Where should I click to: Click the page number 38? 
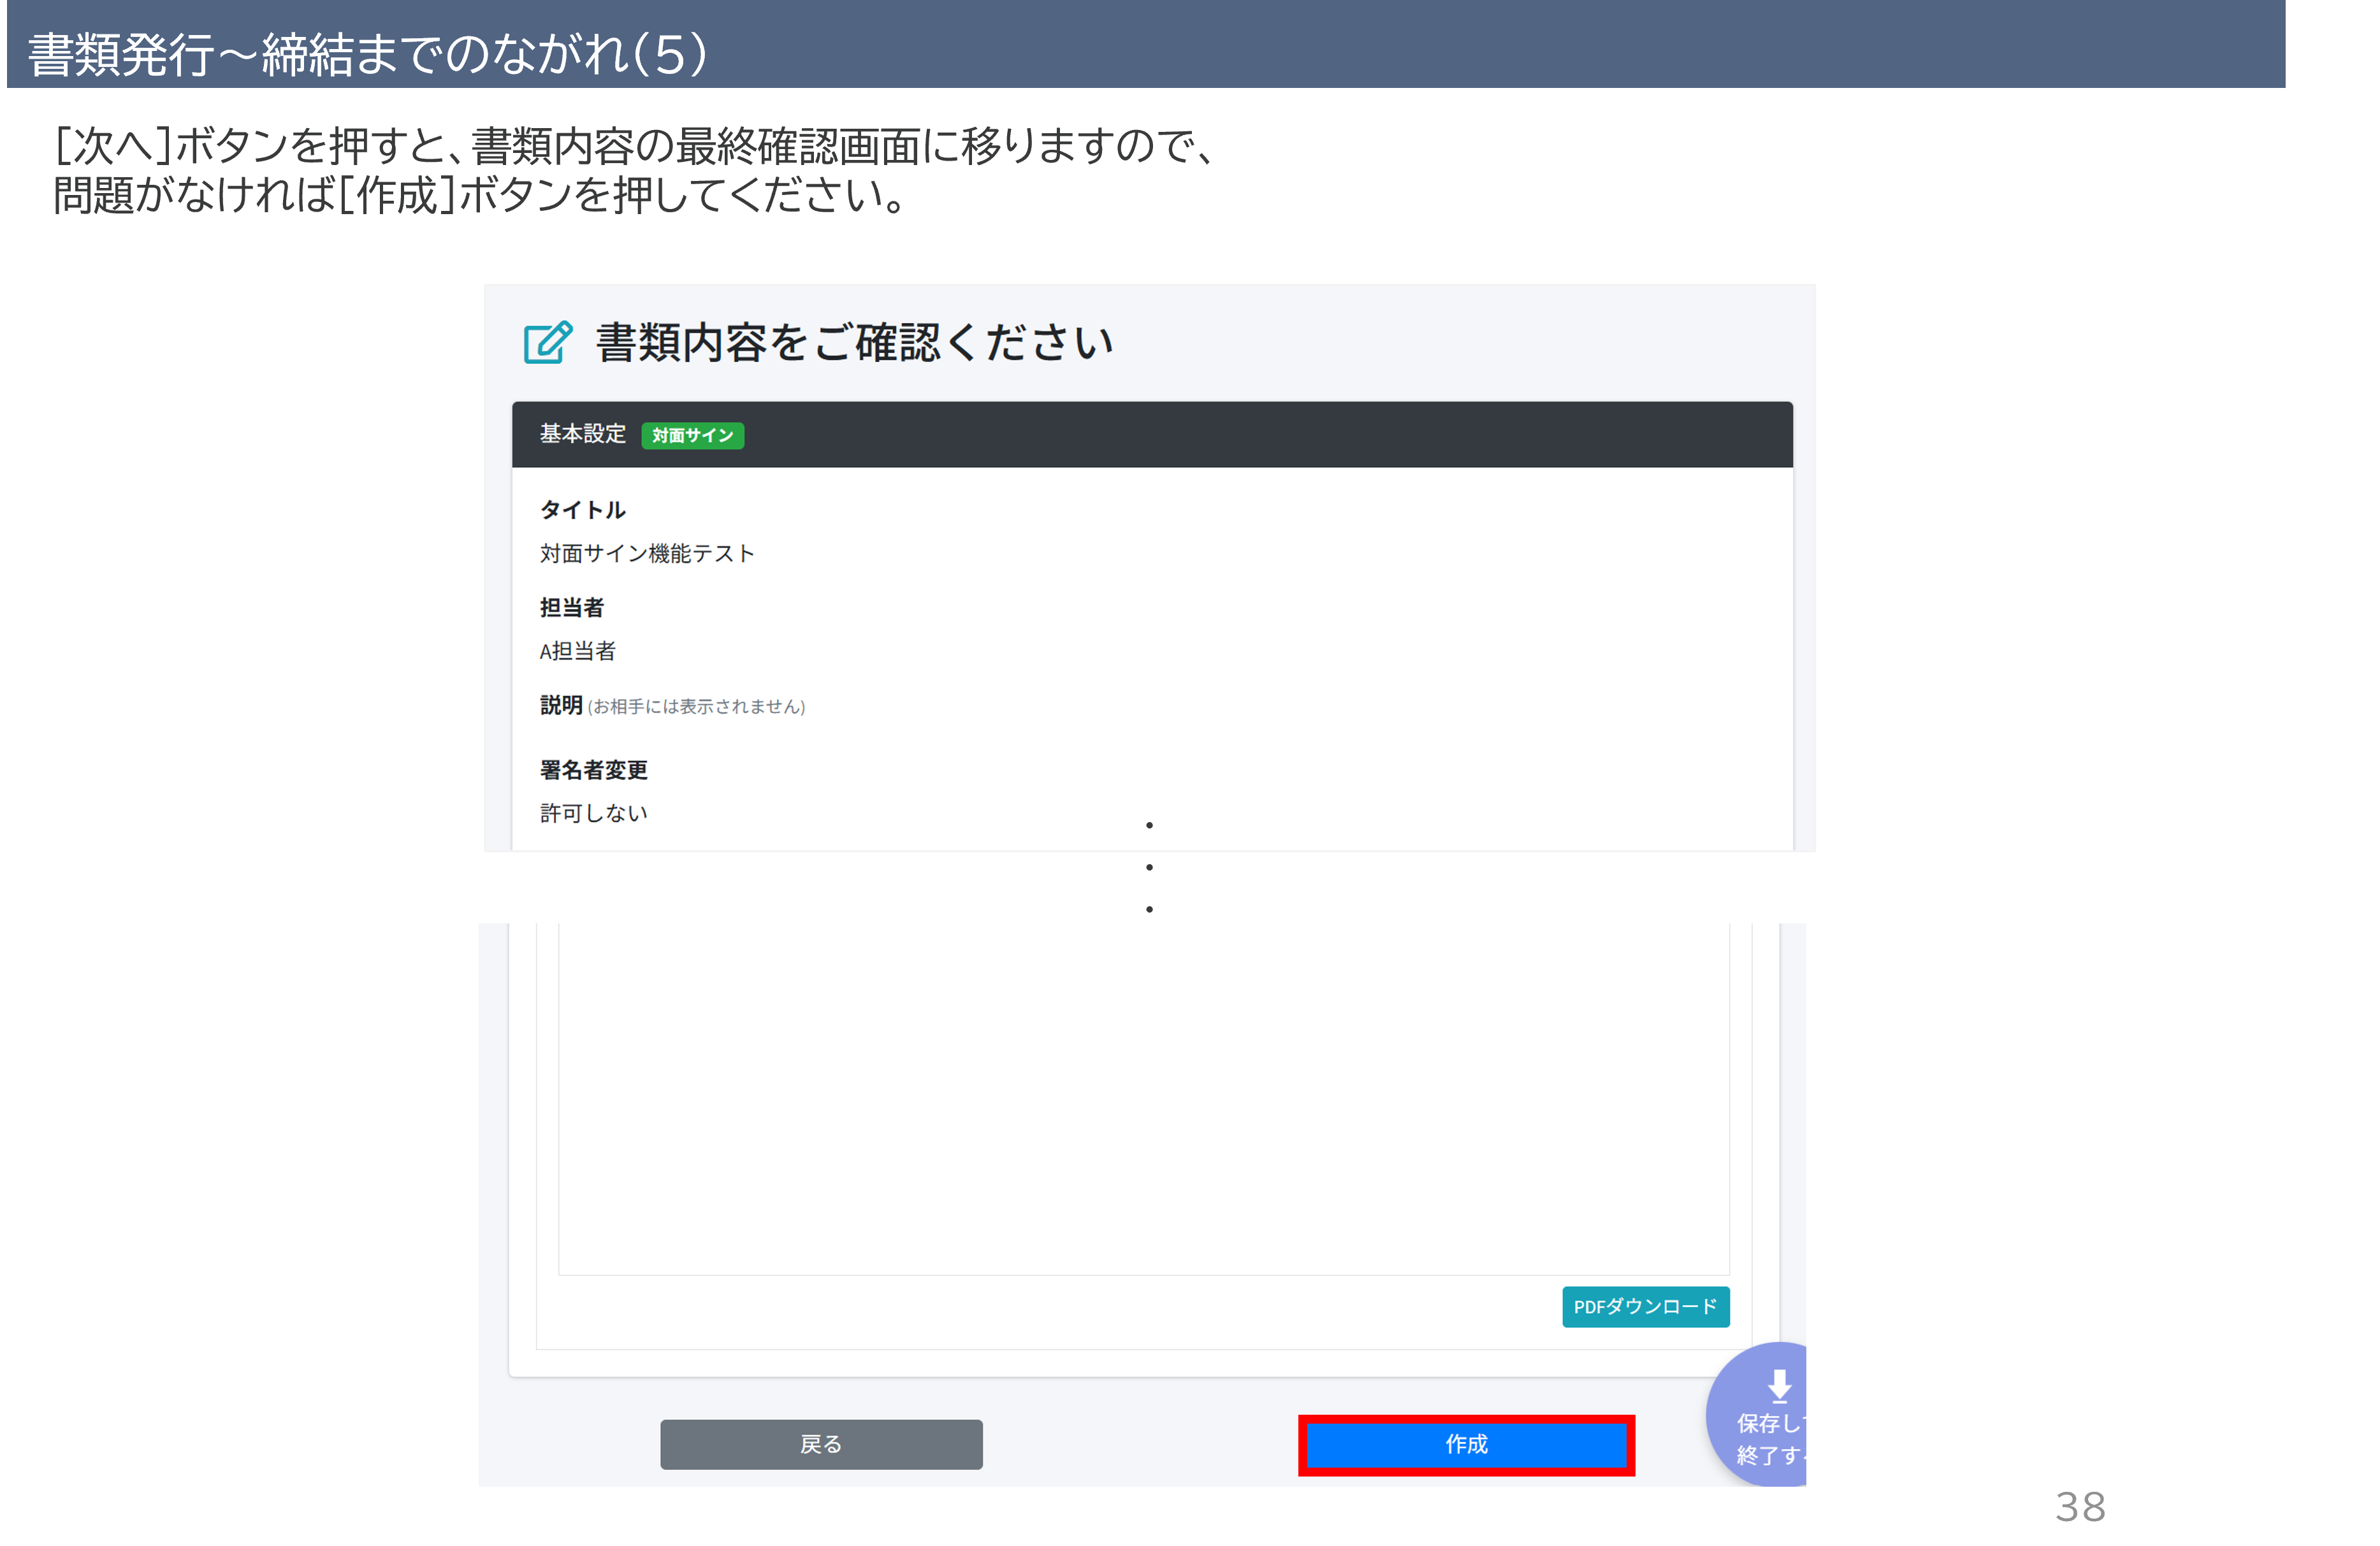[2080, 1507]
